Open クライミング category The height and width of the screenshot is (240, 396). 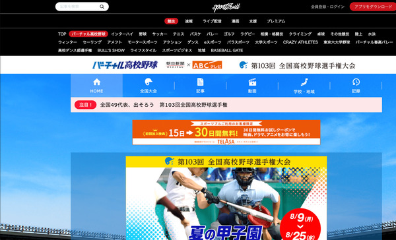point(300,34)
